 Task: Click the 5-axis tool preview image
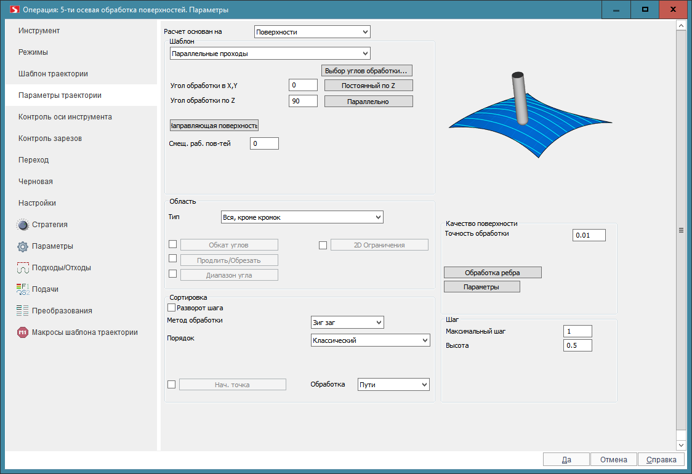point(530,114)
